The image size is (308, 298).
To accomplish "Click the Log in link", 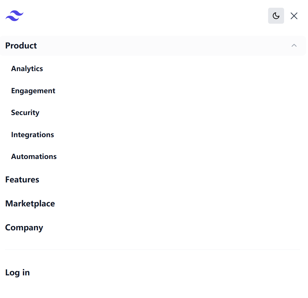I will pyautogui.click(x=17, y=273).
